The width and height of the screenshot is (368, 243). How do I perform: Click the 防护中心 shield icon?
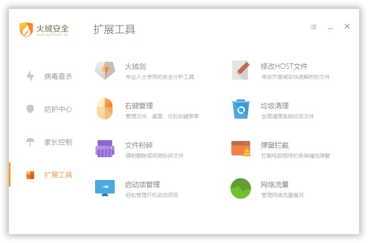(30, 109)
